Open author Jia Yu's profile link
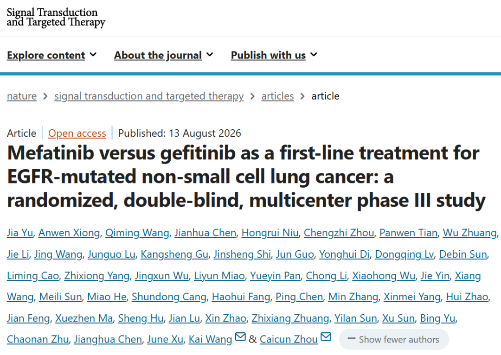 click(x=20, y=233)
